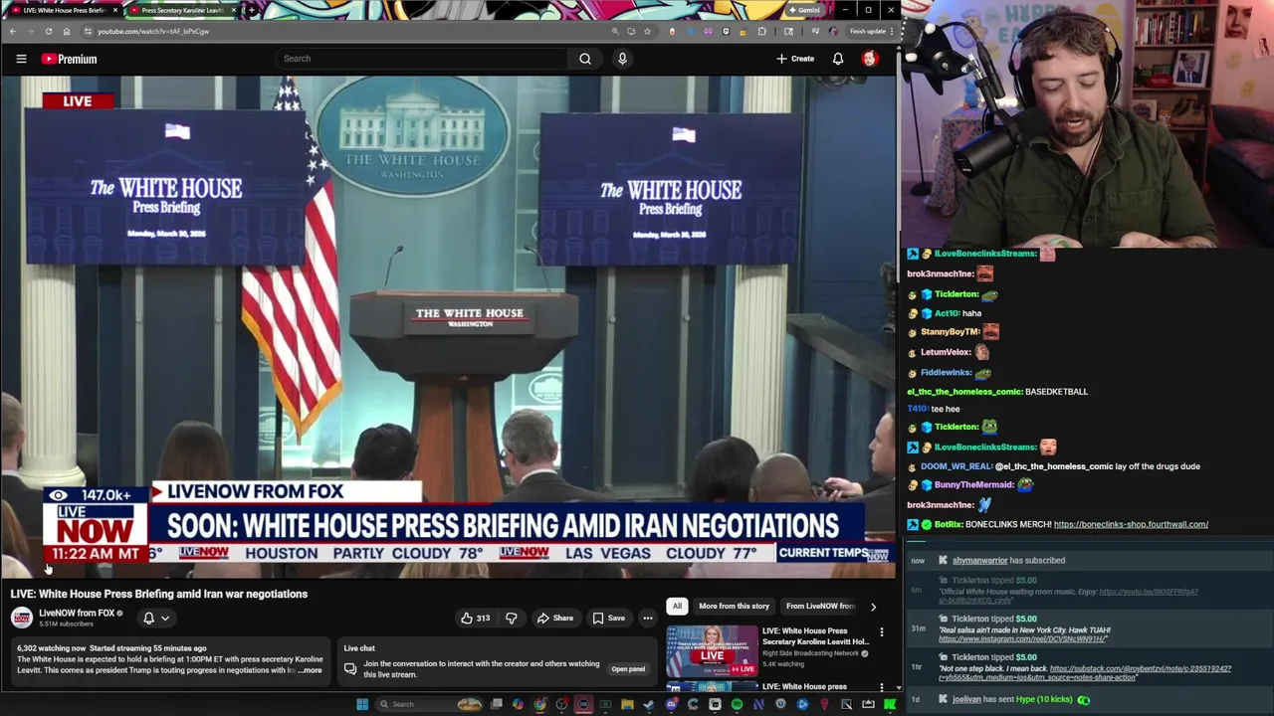The height and width of the screenshot is (716, 1274).
Task: Open the video's more actions ellipsis
Action: [x=648, y=618]
